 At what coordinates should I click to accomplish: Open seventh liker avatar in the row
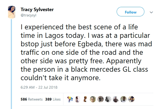point(116,99)
